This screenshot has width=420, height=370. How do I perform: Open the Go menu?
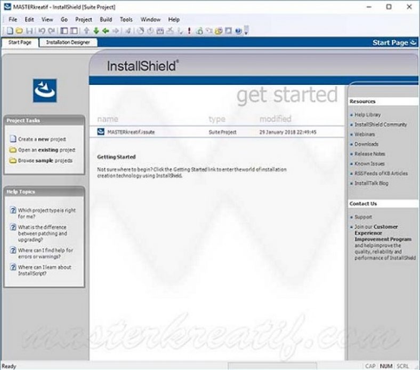[64, 19]
